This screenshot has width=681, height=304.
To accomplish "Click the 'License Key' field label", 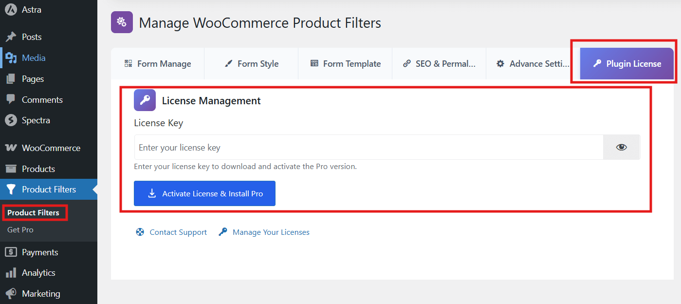I will (159, 123).
